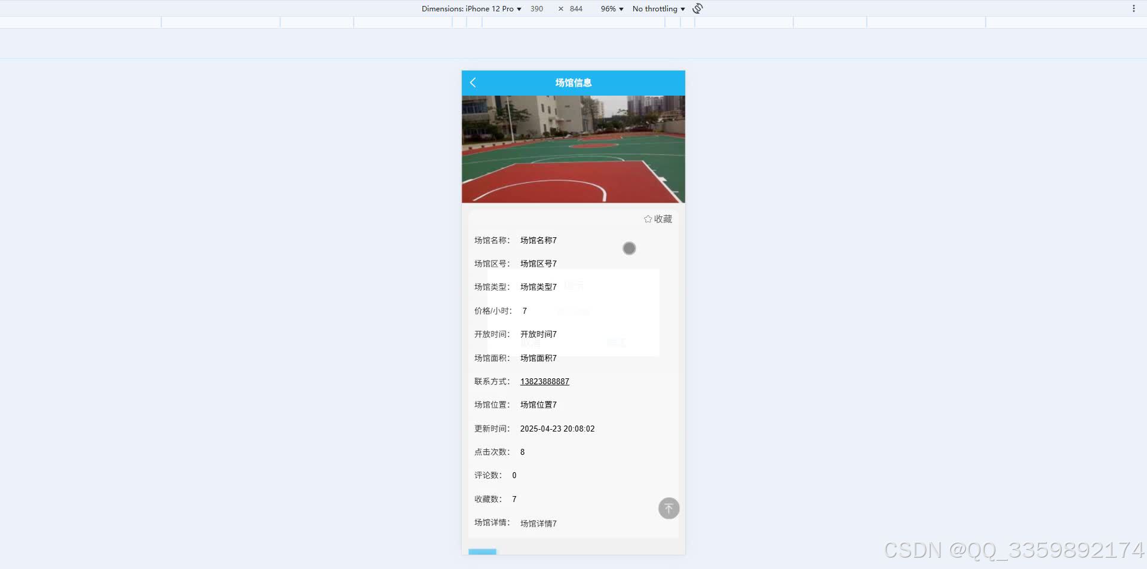Image resolution: width=1147 pixels, height=569 pixels.
Task: Click the back-to-top round button
Action: [668, 508]
